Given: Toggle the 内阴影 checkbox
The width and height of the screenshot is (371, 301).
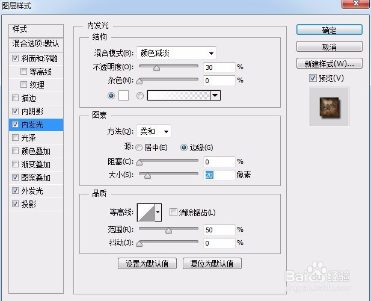Looking at the screenshot, I should click(x=16, y=111).
